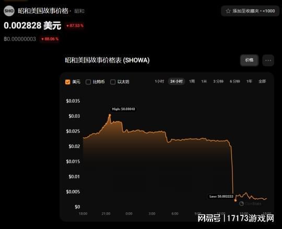Click the 3:00 time axis label
The height and width of the screenshot is (229, 282).
(152, 213)
